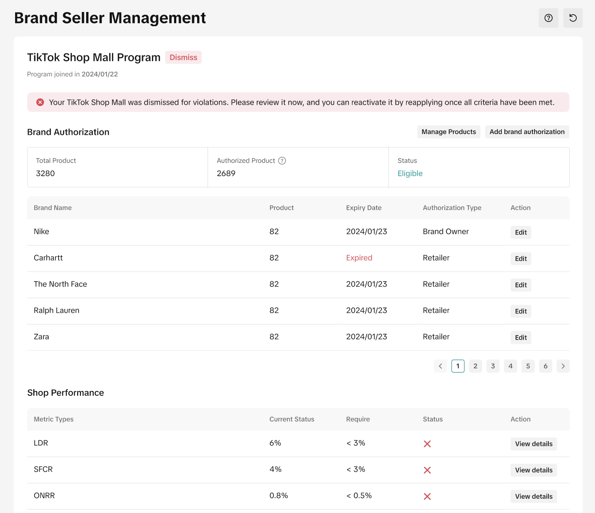This screenshot has height=513, width=595.
Task: View details for SFCR metric
Action: 533,470
